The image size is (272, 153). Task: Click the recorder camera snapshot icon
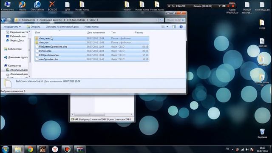coord(224,6)
